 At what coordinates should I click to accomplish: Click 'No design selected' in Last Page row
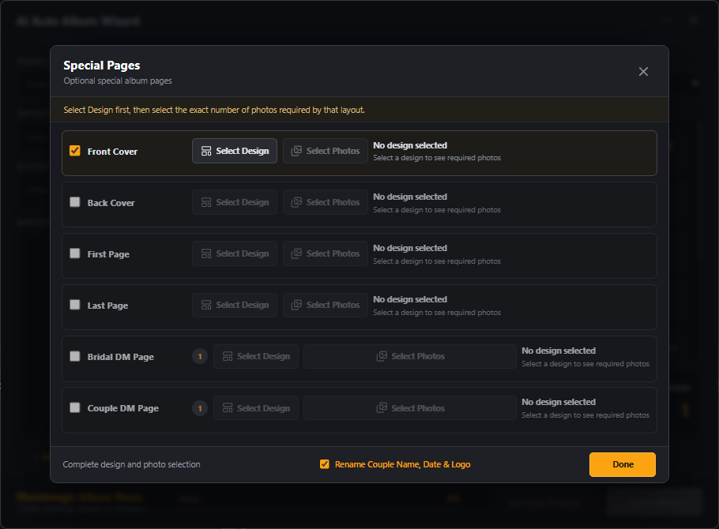pyautogui.click(x=410, y=299)
